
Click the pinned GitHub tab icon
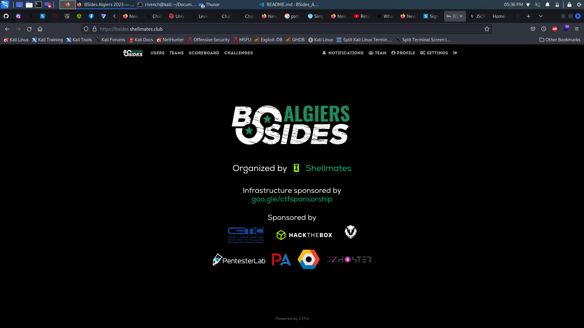pyautogui.click(x=6, y=16)
